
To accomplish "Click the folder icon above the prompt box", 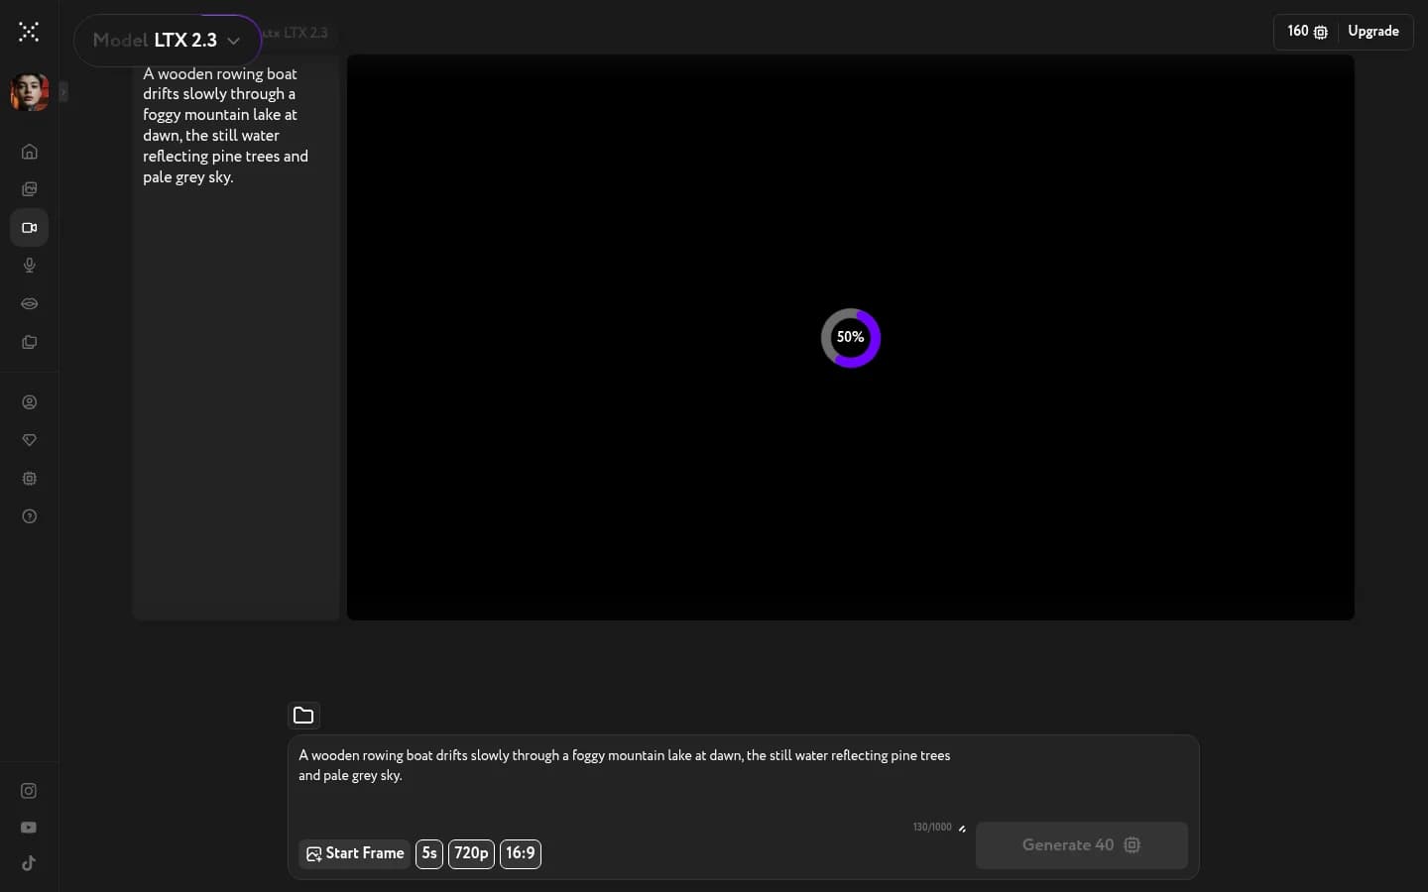I will (x=303, y=716).
